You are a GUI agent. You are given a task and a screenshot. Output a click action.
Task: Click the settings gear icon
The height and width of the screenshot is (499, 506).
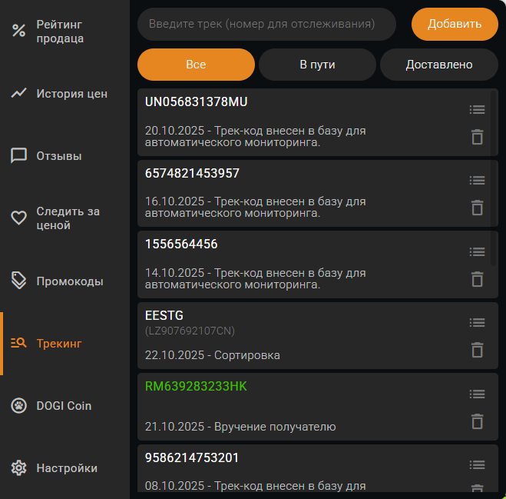[18, 467]
